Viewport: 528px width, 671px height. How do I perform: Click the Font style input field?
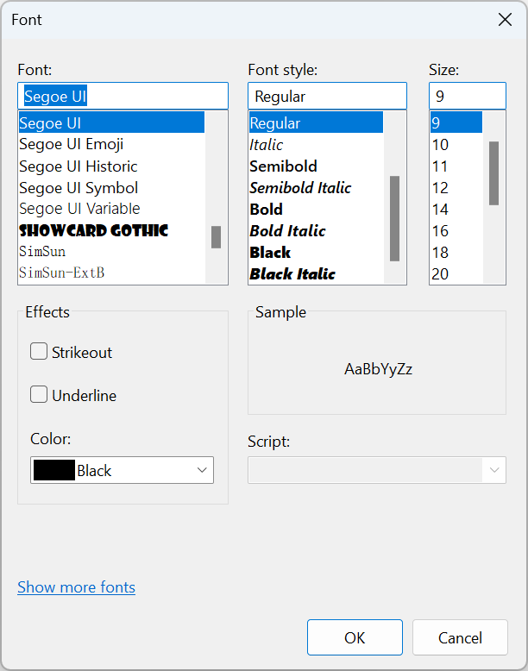click(327, 96)
